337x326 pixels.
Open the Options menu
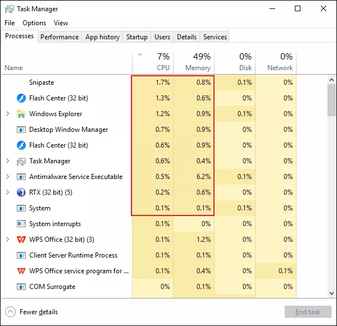click(34, 23)
